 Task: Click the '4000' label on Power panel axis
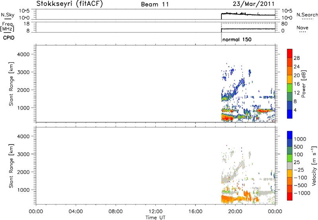tap(23, 54)
